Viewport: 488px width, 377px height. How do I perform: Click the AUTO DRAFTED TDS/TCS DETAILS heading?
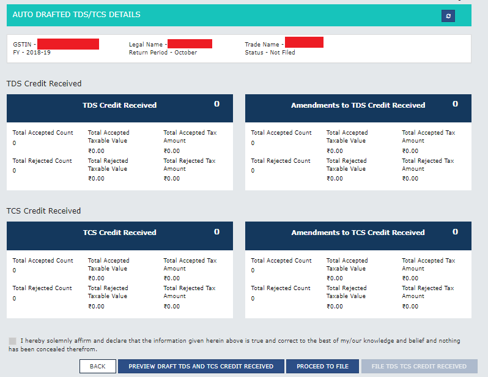coord(76,14)
